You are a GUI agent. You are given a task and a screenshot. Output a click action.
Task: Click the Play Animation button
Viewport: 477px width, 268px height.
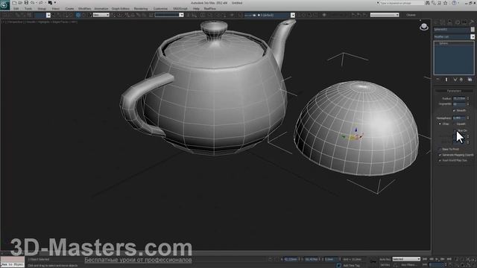click(437, 259)
